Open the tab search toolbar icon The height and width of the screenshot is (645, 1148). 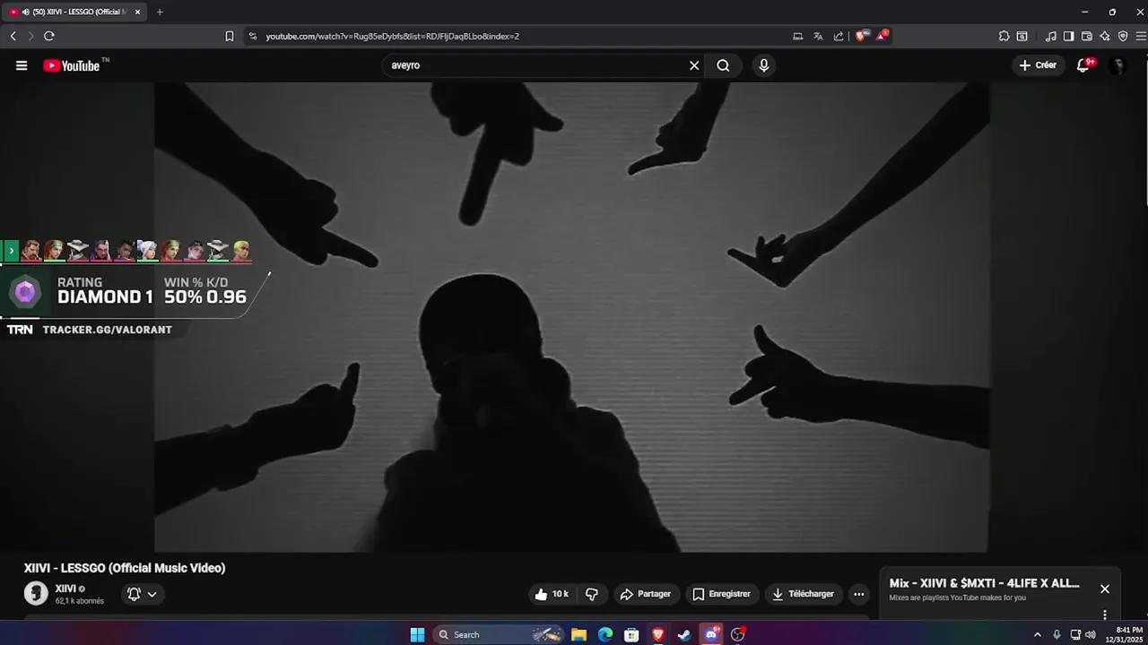[1022, 36]
